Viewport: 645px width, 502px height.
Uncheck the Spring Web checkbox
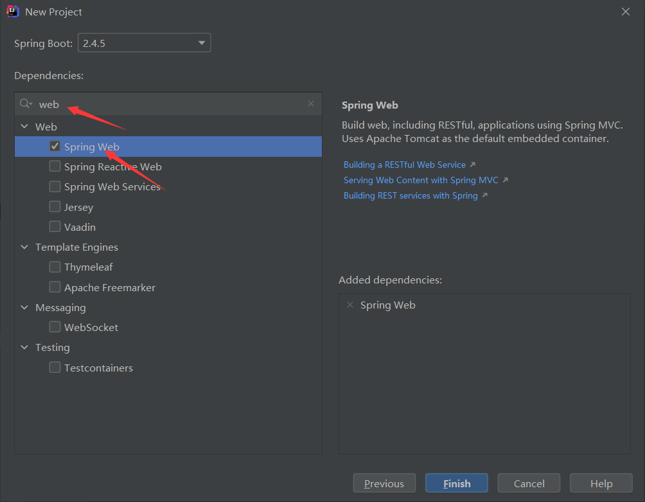click(x=55, y=147)
